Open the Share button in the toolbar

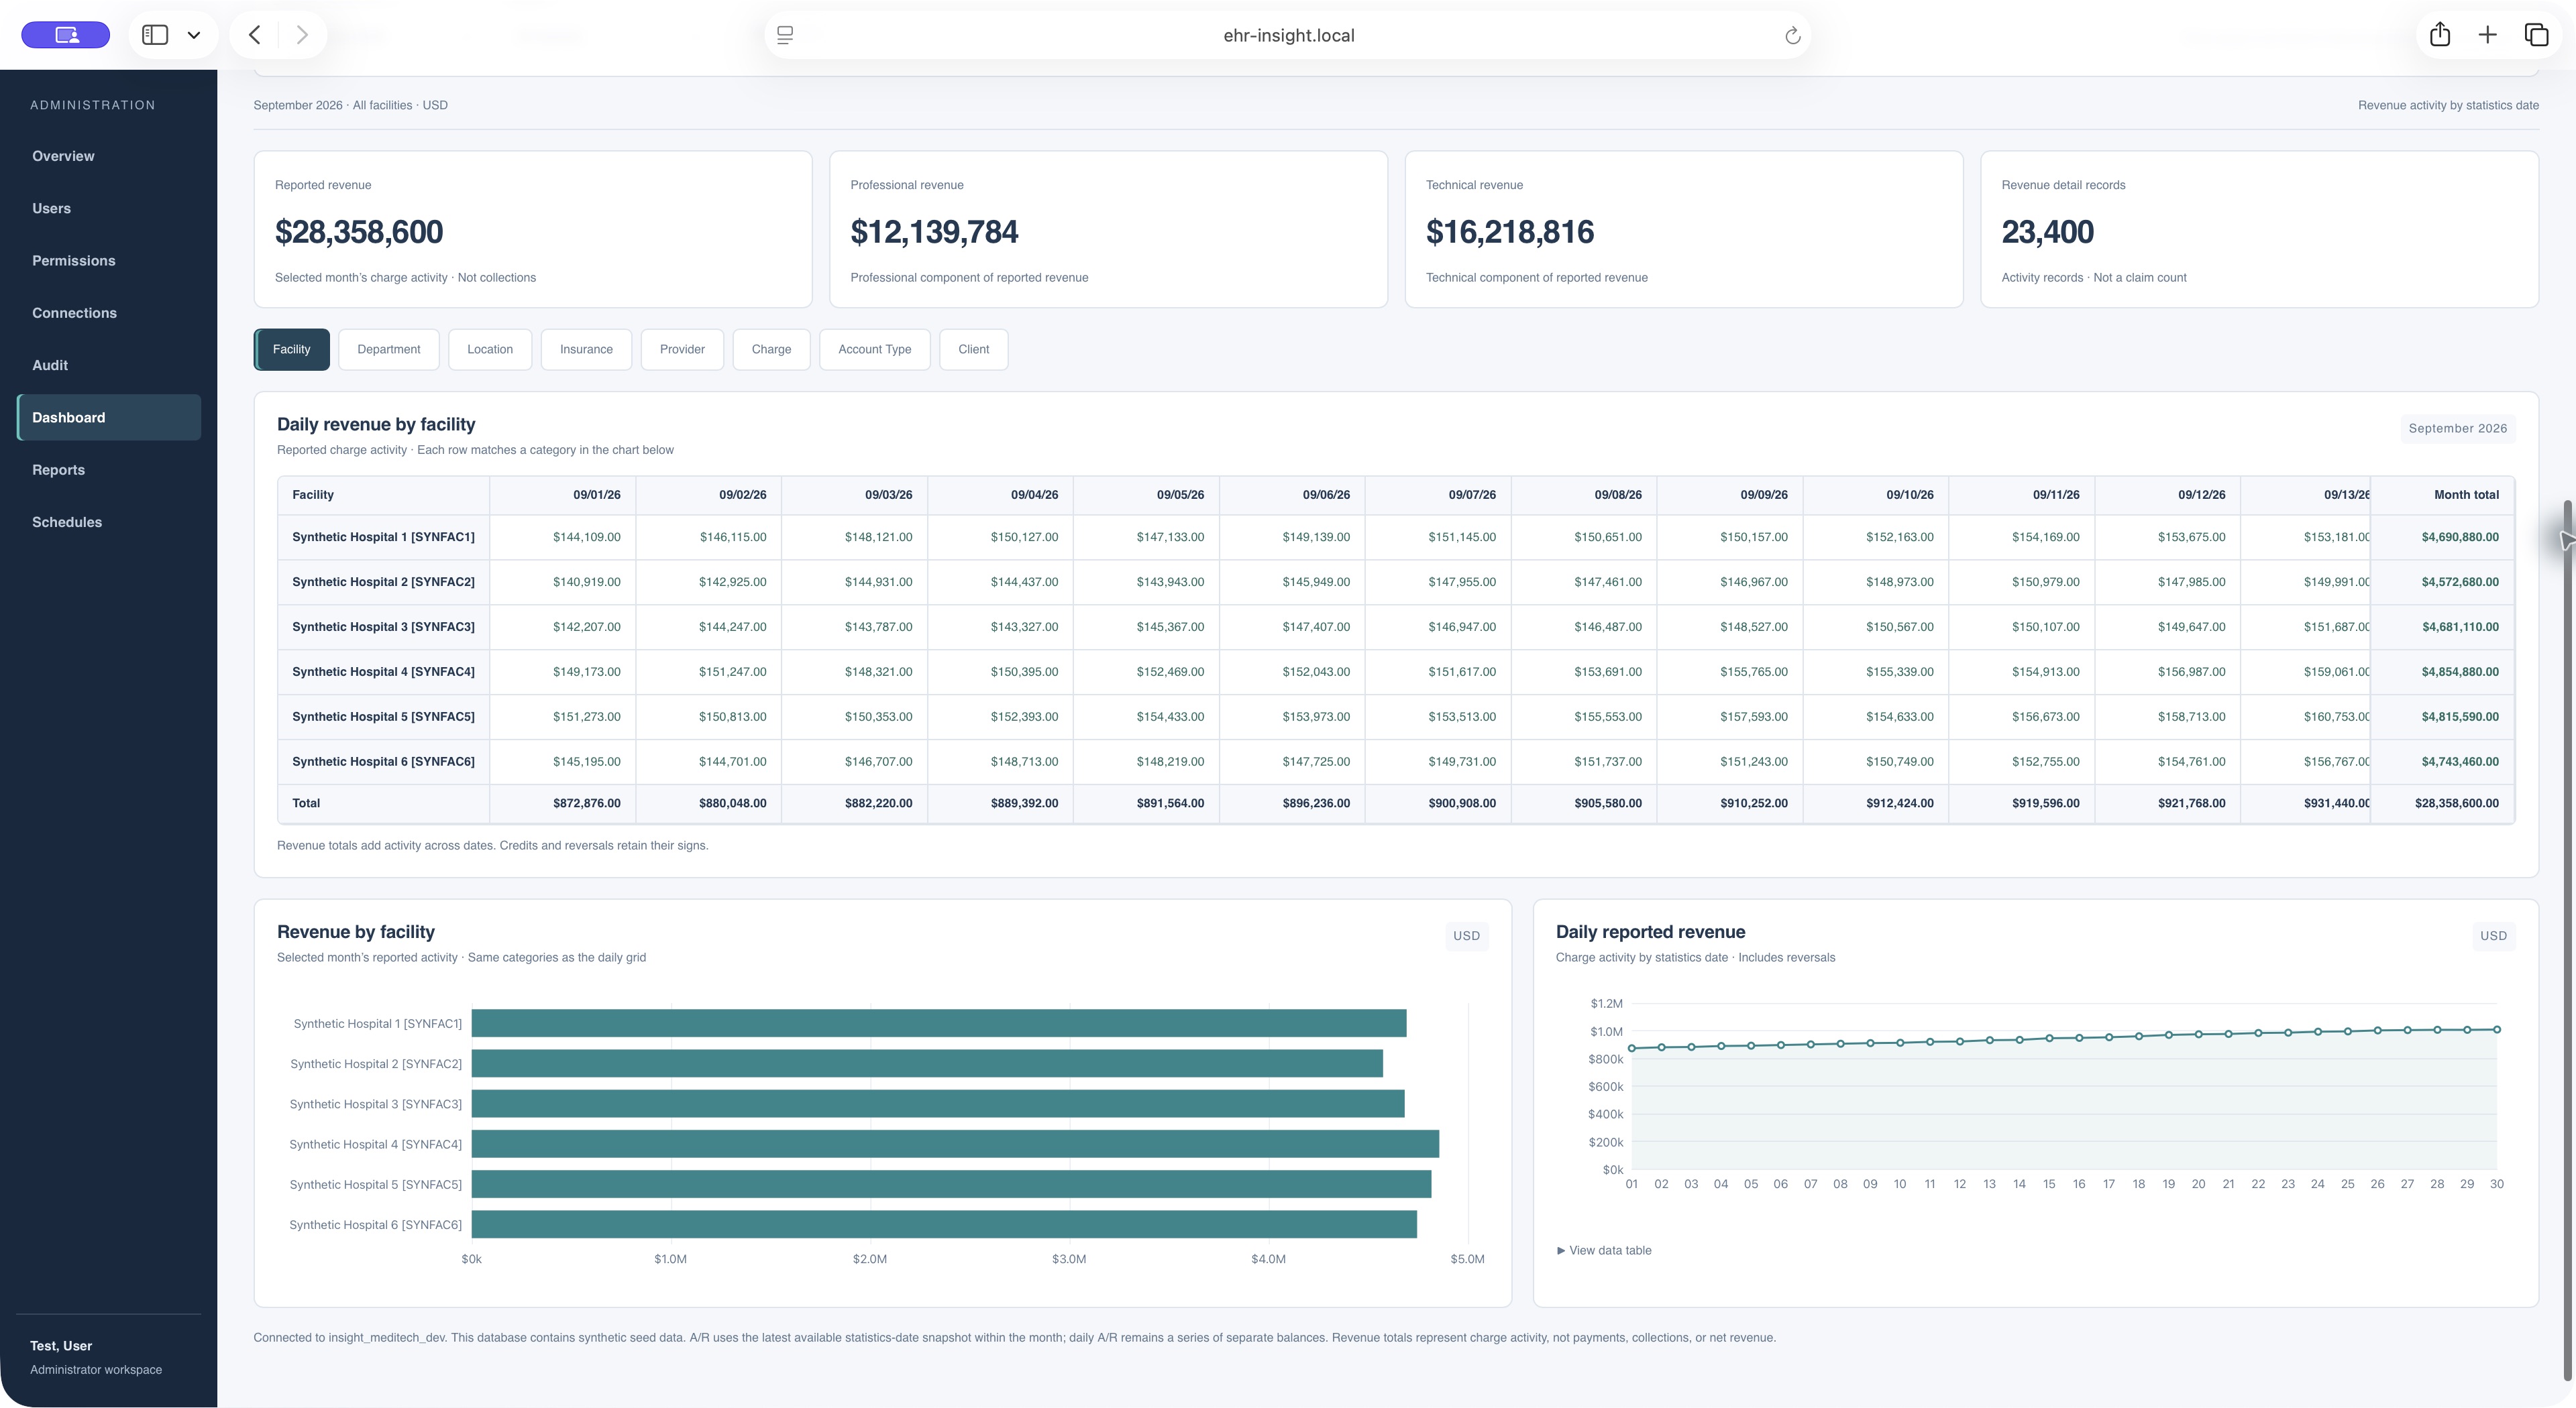coord(2440,35)
